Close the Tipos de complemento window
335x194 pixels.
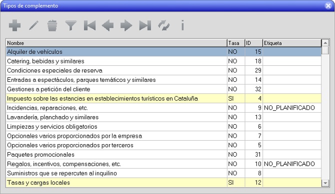point(328,6)
